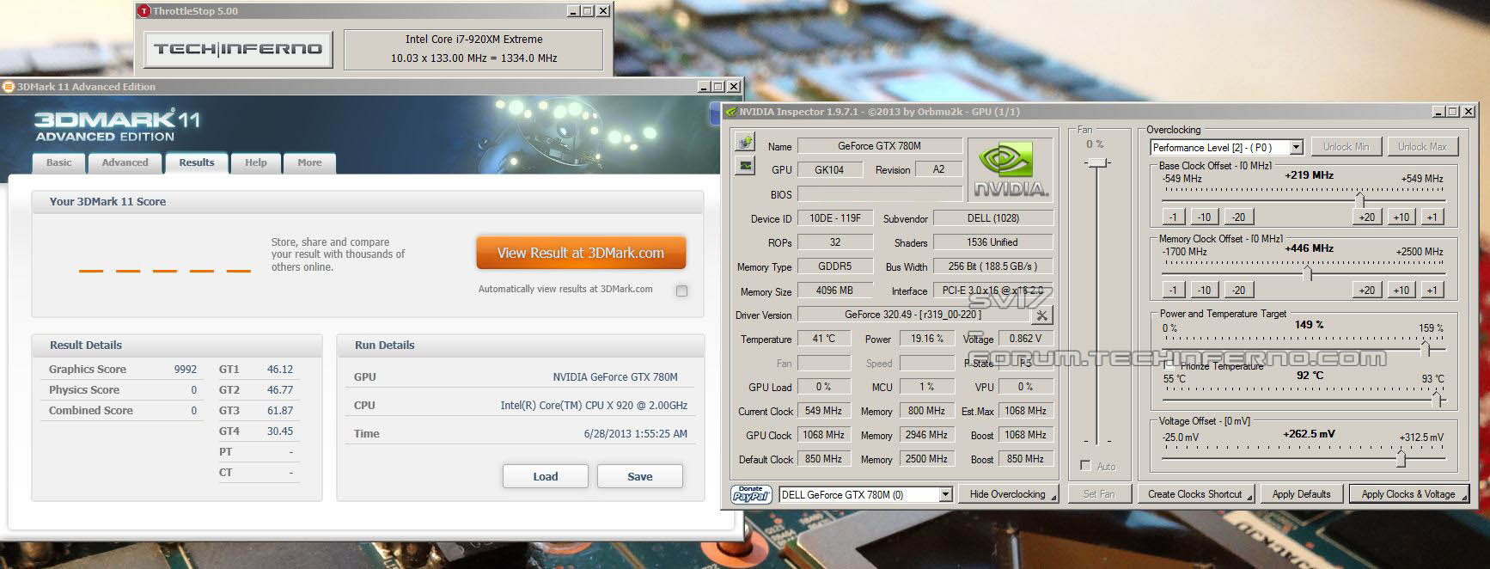Click Apply Clocks & Voltage
The height and width of the screenshot is (569, 1490).
point(1408,494)
